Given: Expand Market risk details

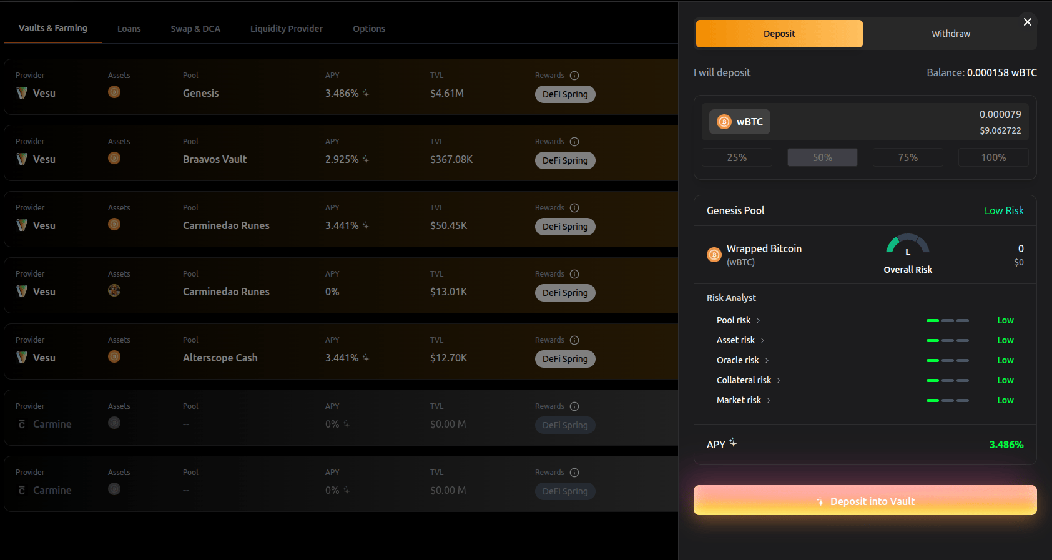Looking at the screenshot, I should coord(744,400).
